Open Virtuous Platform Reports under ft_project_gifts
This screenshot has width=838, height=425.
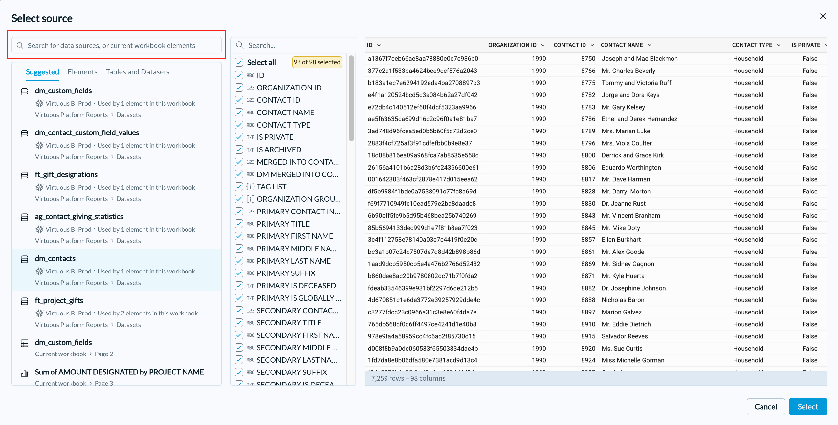pos(71,325)
